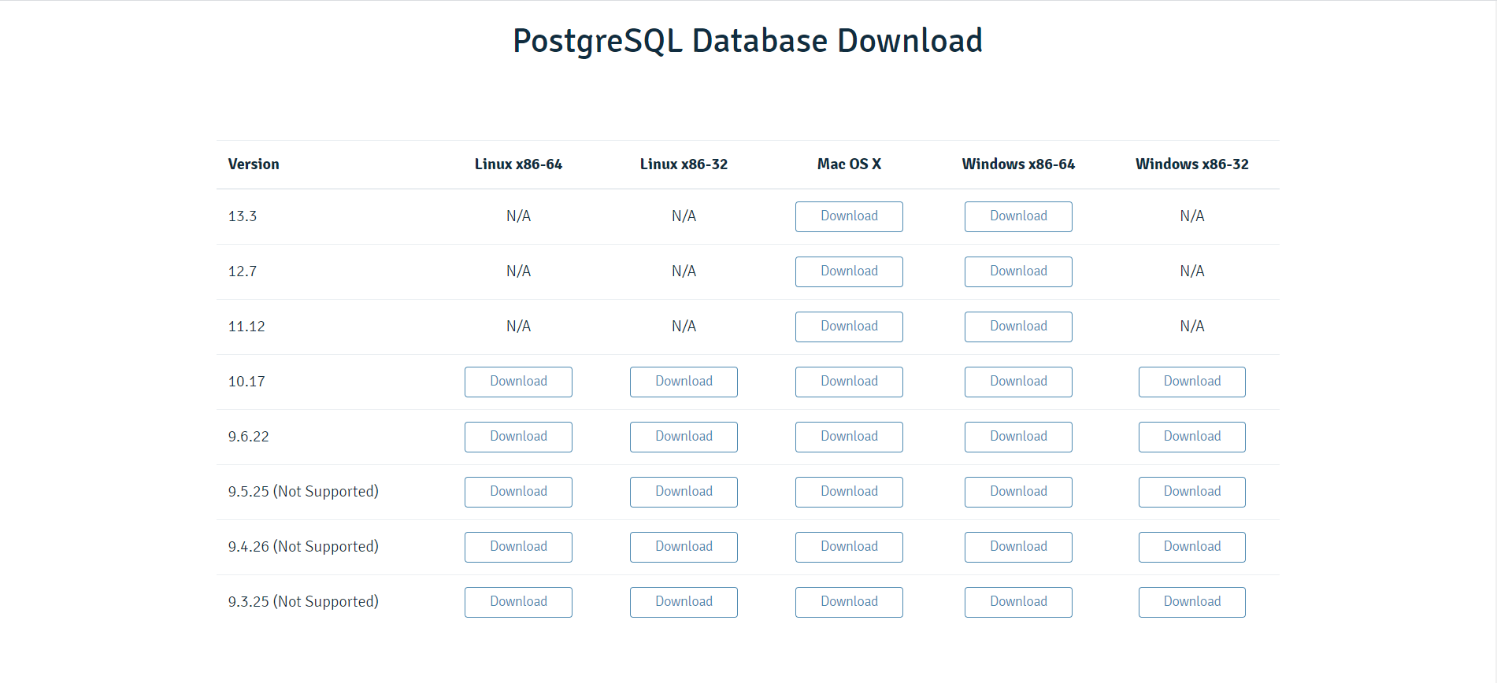Viewport: 1497px width, 683px height.
Task: Click the PostgreSQL Database Download heading
Action: [x=748, y=41]
